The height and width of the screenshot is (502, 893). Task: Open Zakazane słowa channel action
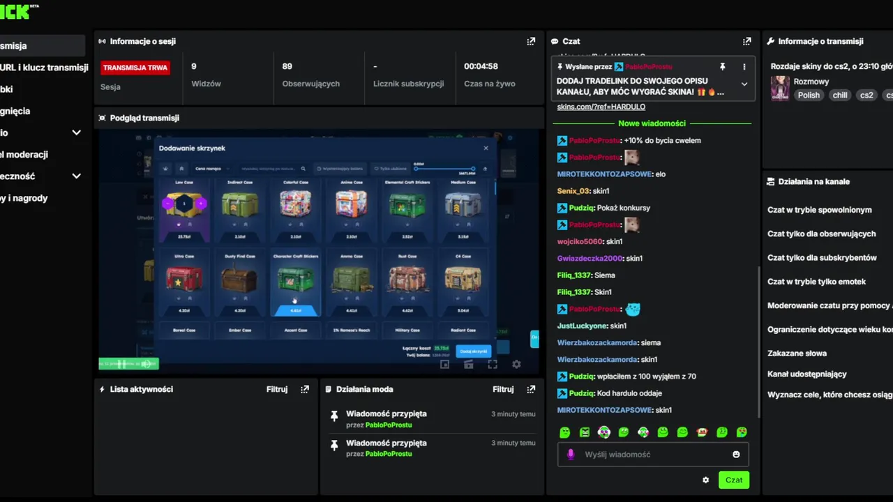coord(797,353)
